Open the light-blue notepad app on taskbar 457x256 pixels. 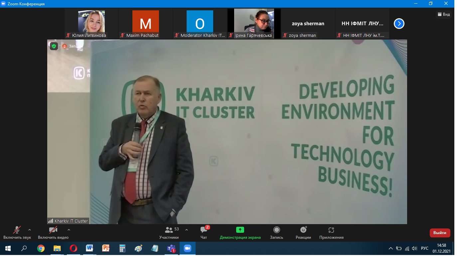pos(155,248)
